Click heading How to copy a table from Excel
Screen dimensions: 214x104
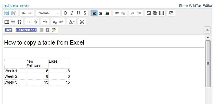(44, 42)
